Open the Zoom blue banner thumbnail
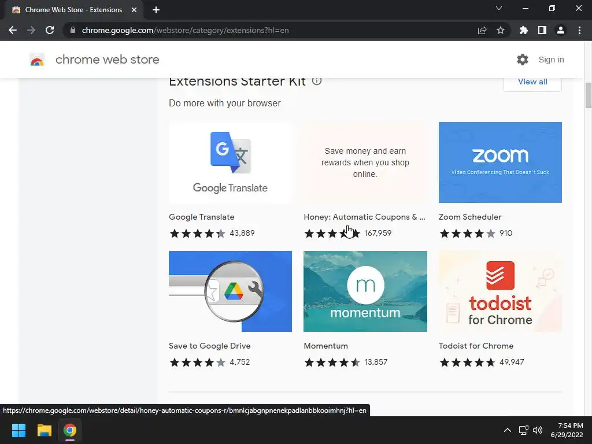The height and width of the screenshot is (444, 592). [x=500, y=162]
